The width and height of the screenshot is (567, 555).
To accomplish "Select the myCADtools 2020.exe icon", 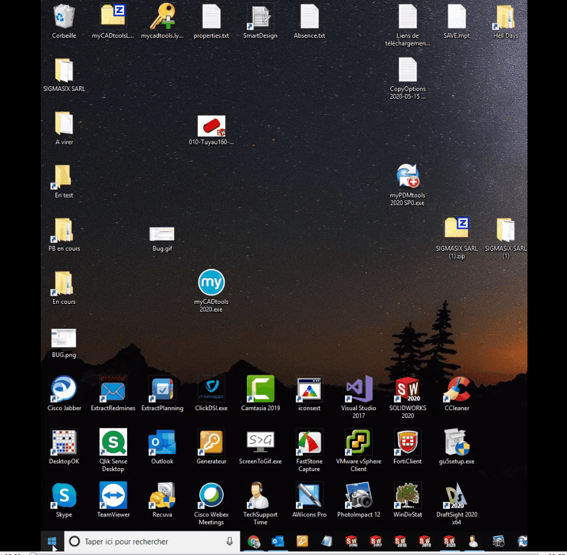I will point(211,283).
